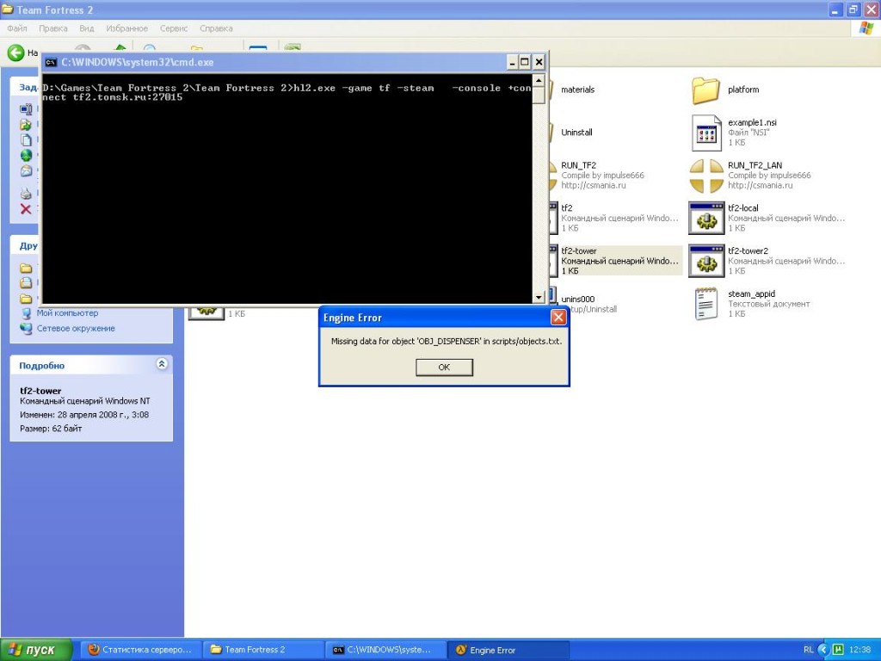Click the error message about OBJ_DISPENSER

click(447, 341)
